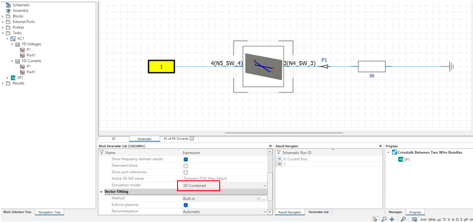Toggle Enforce passivity checkbox
Screen dimensions: 473x222
[x=186, y=205]
